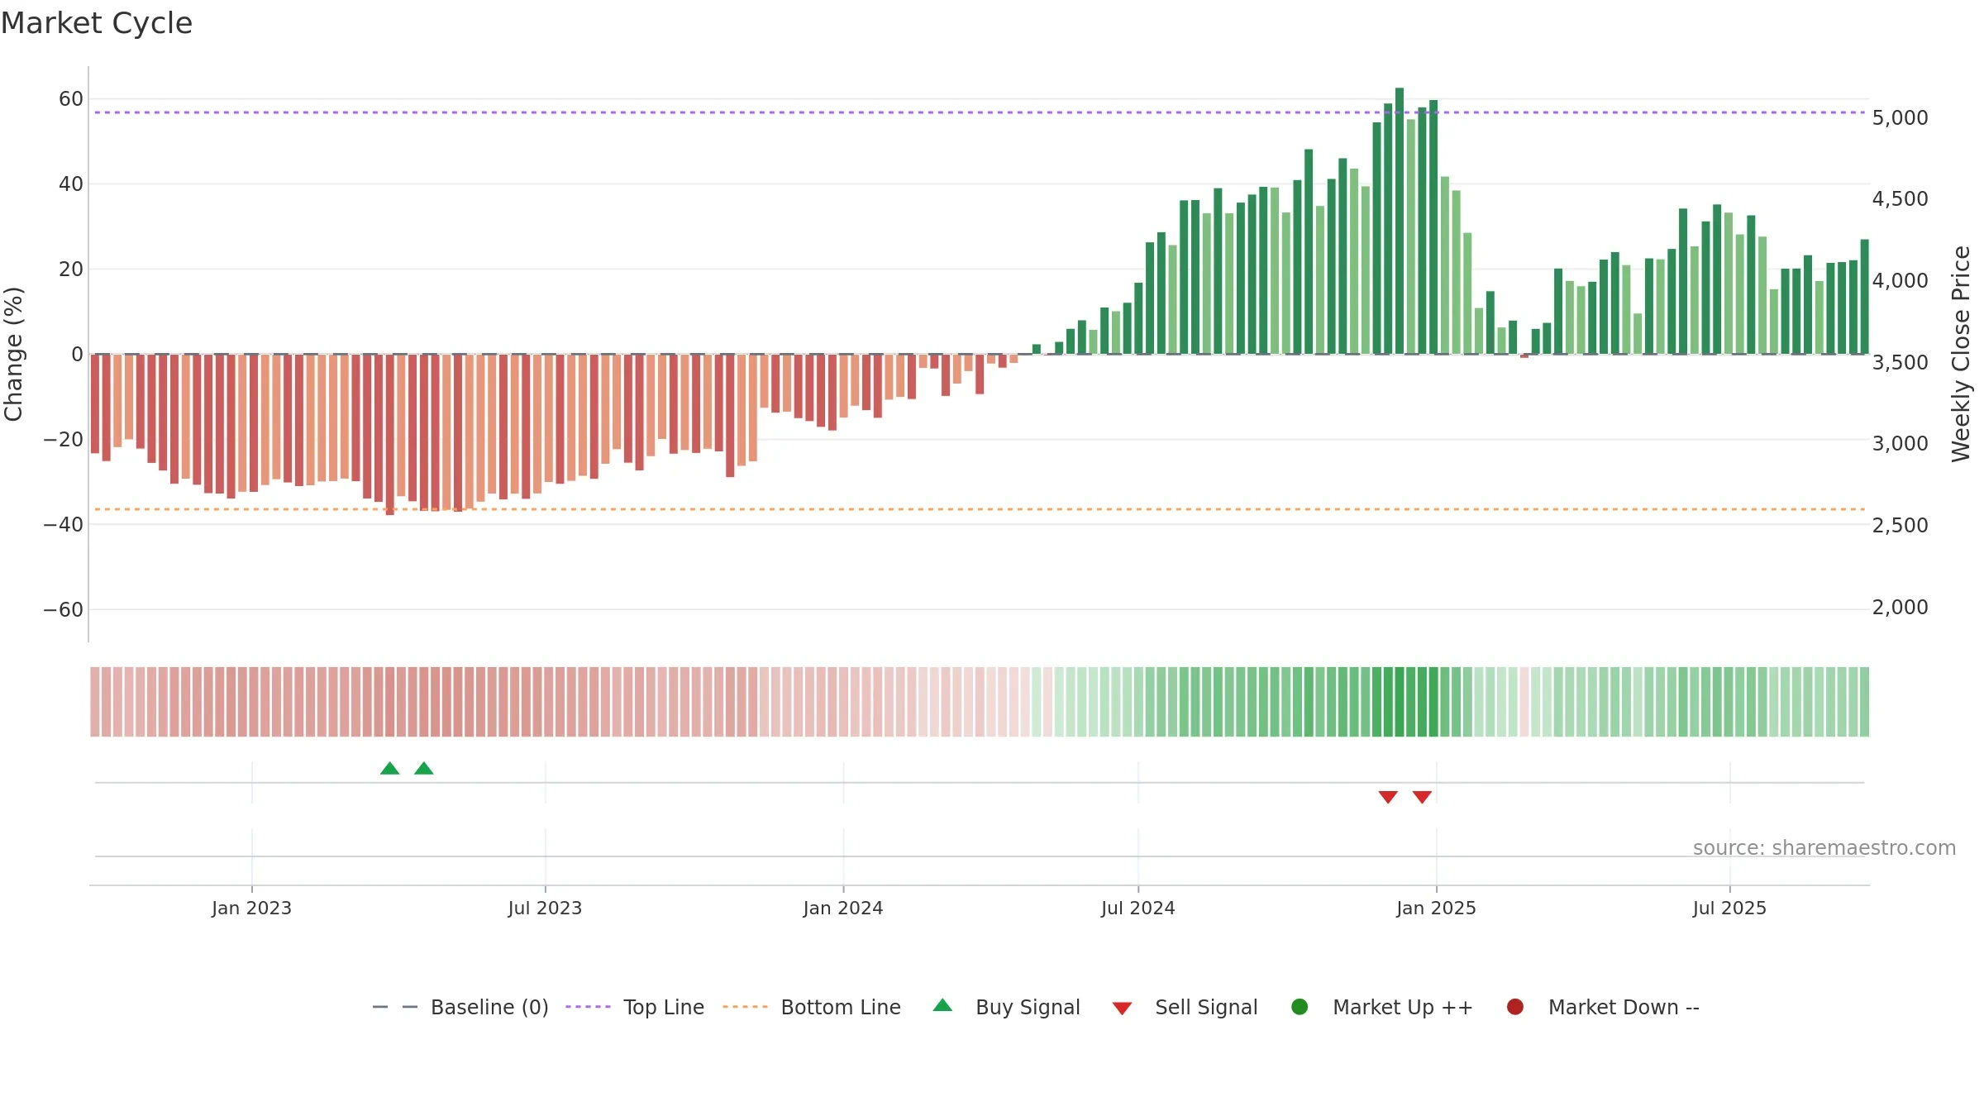The height and width of the screenshot is (1116, 1984).
Task: Click the Buy Signal legend triangle icon
Action: (x=942, y=1005)
